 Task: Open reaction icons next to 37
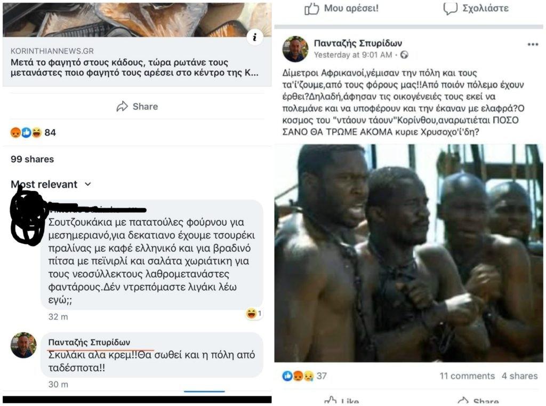298,376
